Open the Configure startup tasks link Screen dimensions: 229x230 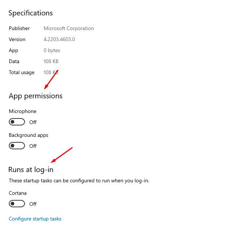coord(35,219)
